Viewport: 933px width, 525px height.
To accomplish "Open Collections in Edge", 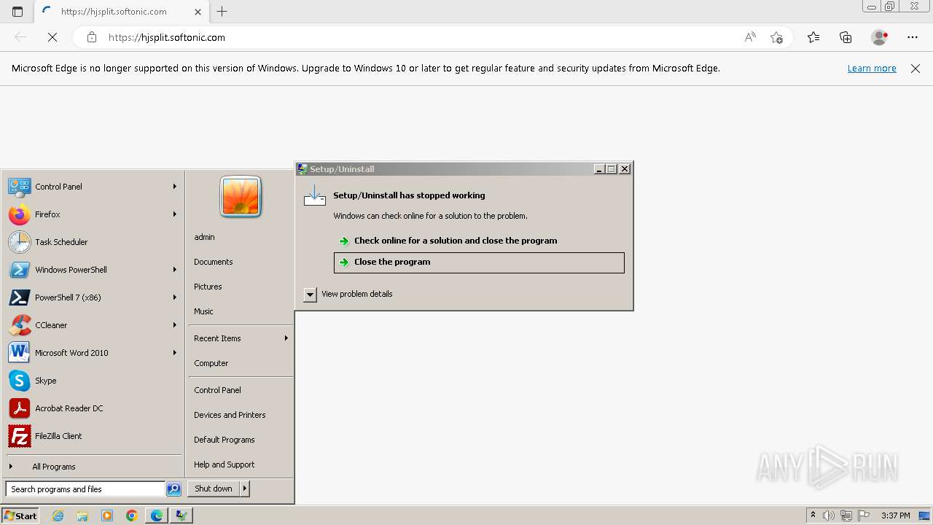I will [x=846, y=37].
